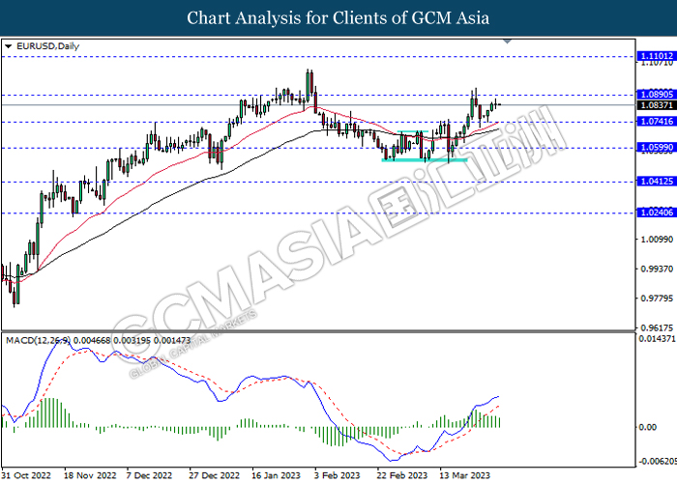
Task: Click the 22 Feb 2023 date label
Action: coord(402,475)
